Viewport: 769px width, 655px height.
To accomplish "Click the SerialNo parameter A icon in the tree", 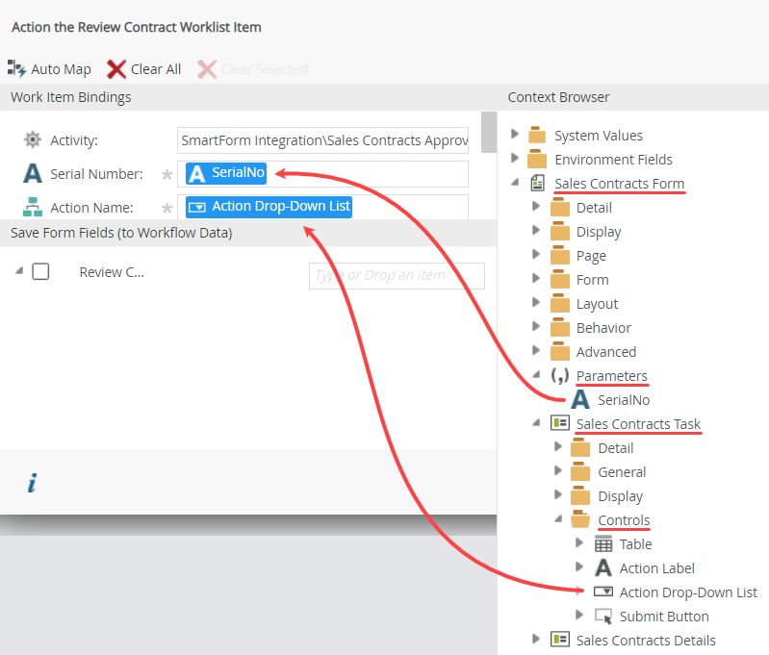I will pyautogui.click(x=580, y=399).
